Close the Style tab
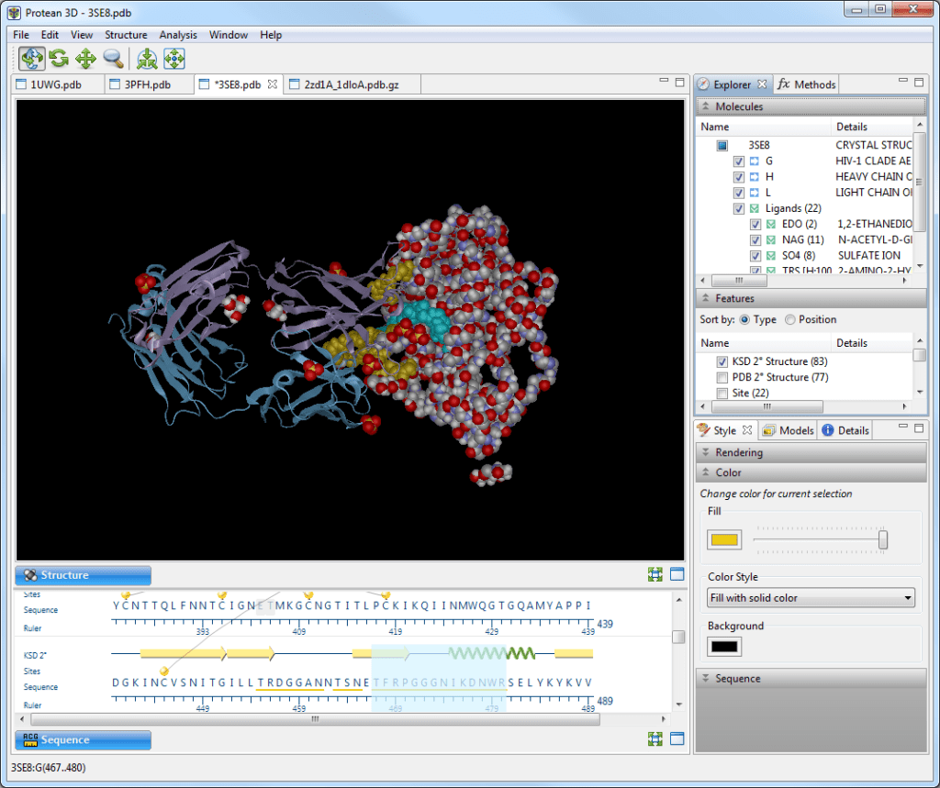Viewport: 940px width, 788px height. pyautogui.click(x=747, y=430)
